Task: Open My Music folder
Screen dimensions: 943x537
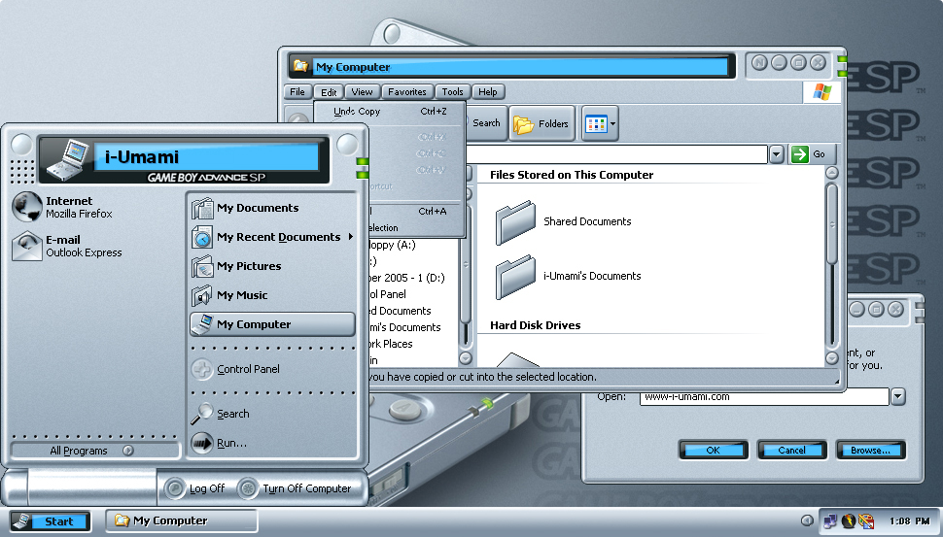Action: pos(241,295)
